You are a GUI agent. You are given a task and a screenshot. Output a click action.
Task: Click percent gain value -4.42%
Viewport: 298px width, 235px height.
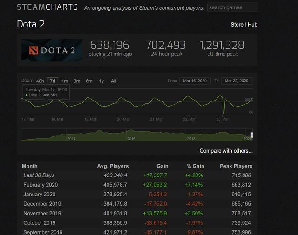click(194, 204)
